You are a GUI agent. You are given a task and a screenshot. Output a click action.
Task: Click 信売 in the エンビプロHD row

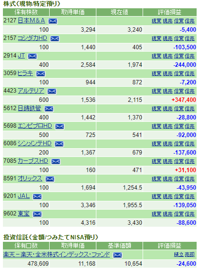click(x=190, y=126)
